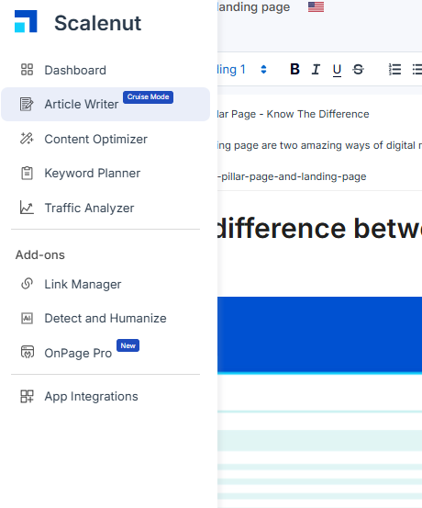
Task: Toggle underline formatting
Action: (337, 70)
